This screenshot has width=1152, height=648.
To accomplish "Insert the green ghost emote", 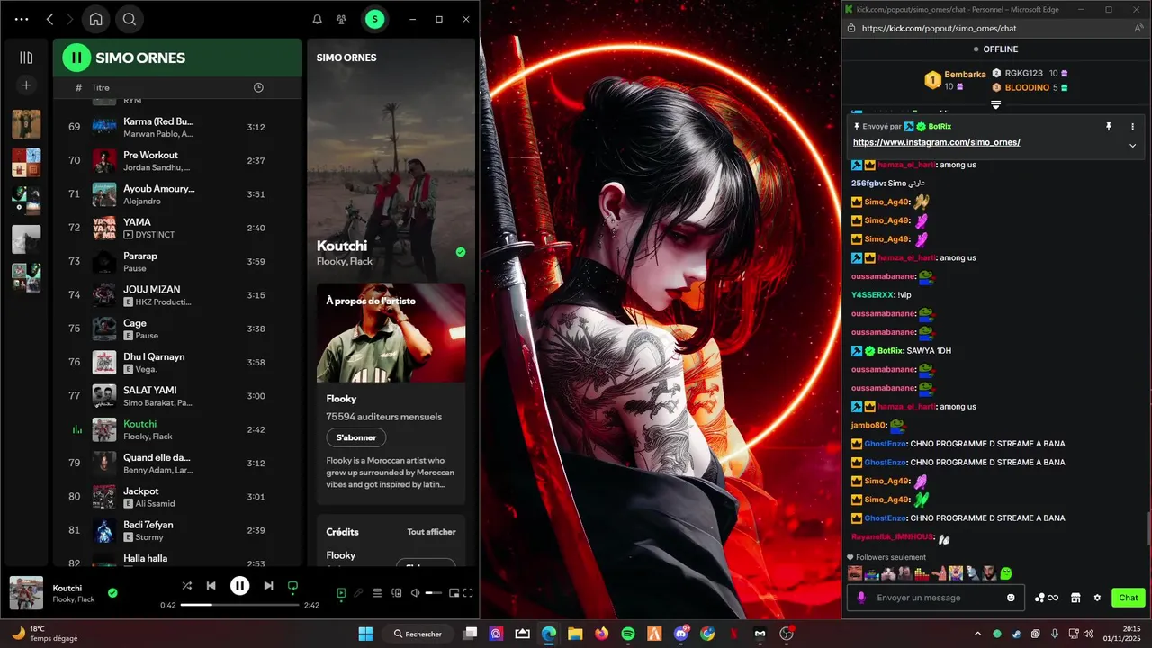I will coord(1005,573).
